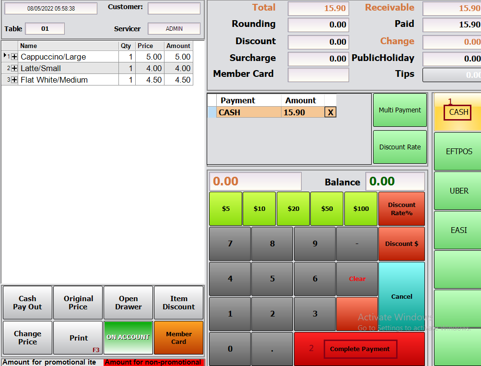Click the Servicer ADMIN field
Screen dimensions: 481x366
tap(174, 29)
